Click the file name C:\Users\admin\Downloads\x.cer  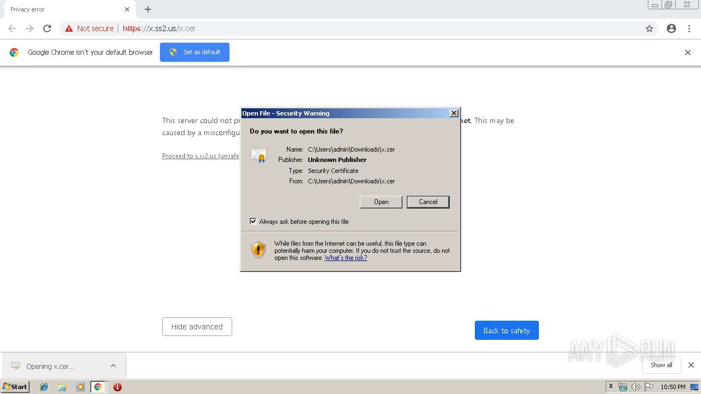pos(352,149)
